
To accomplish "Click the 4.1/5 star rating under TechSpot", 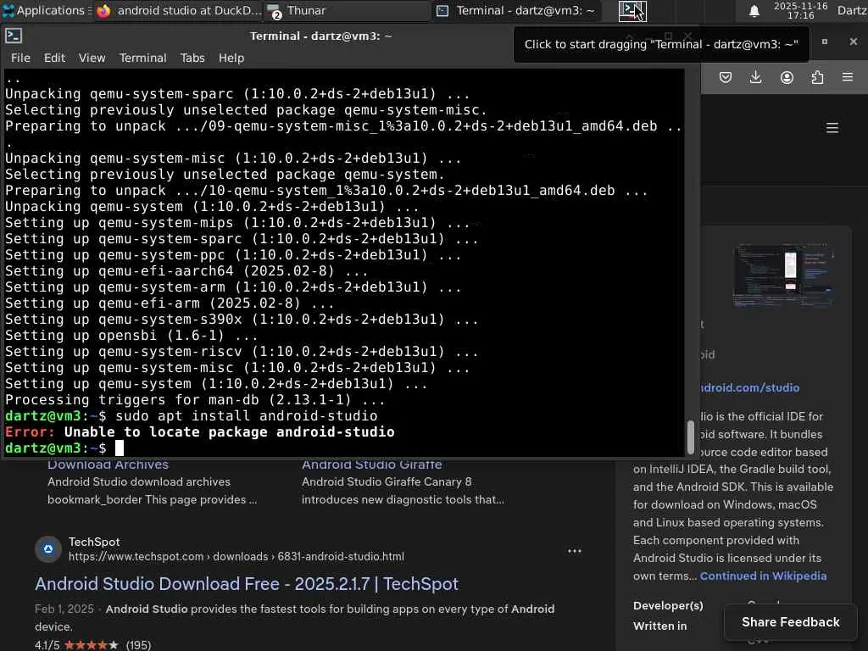I will click(x=92, y=645).
